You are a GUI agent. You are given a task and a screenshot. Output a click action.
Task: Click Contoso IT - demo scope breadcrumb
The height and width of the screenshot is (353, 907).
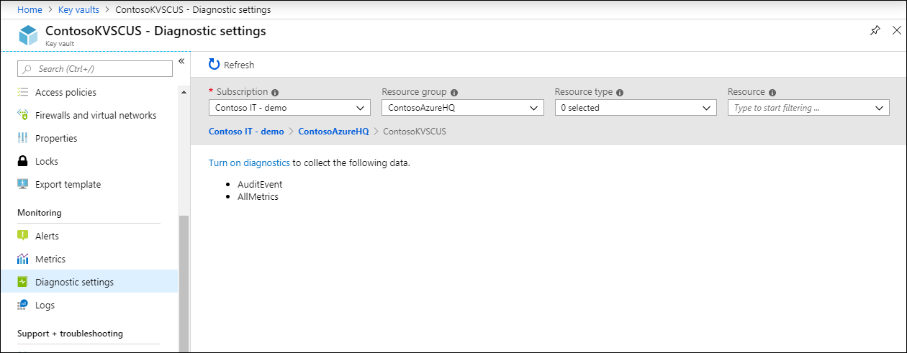(246, 132)
